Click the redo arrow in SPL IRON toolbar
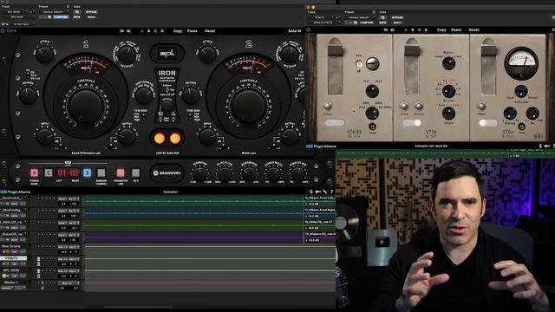This screenshot has height=312, width=555. coord(128,31)
